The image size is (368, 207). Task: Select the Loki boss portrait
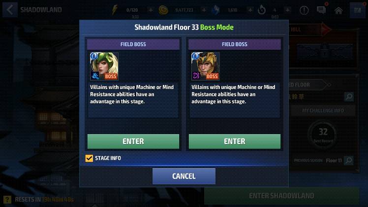[x=205, y=66]
